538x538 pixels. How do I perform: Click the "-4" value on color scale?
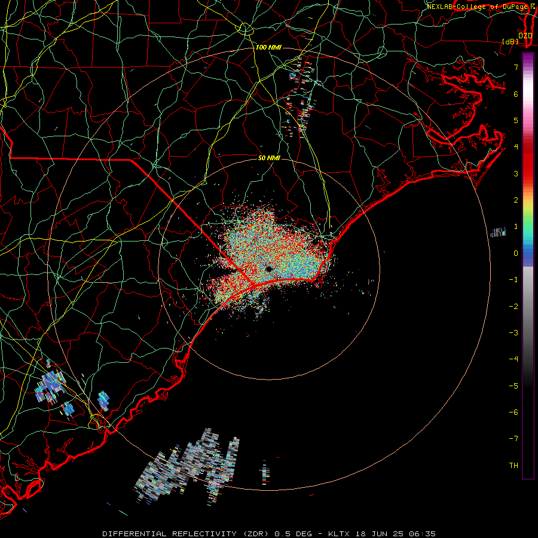(513, 359)
